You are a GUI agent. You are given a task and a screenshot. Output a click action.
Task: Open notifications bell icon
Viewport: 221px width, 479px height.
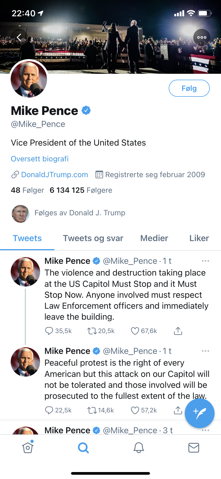[x=139, y=447]
